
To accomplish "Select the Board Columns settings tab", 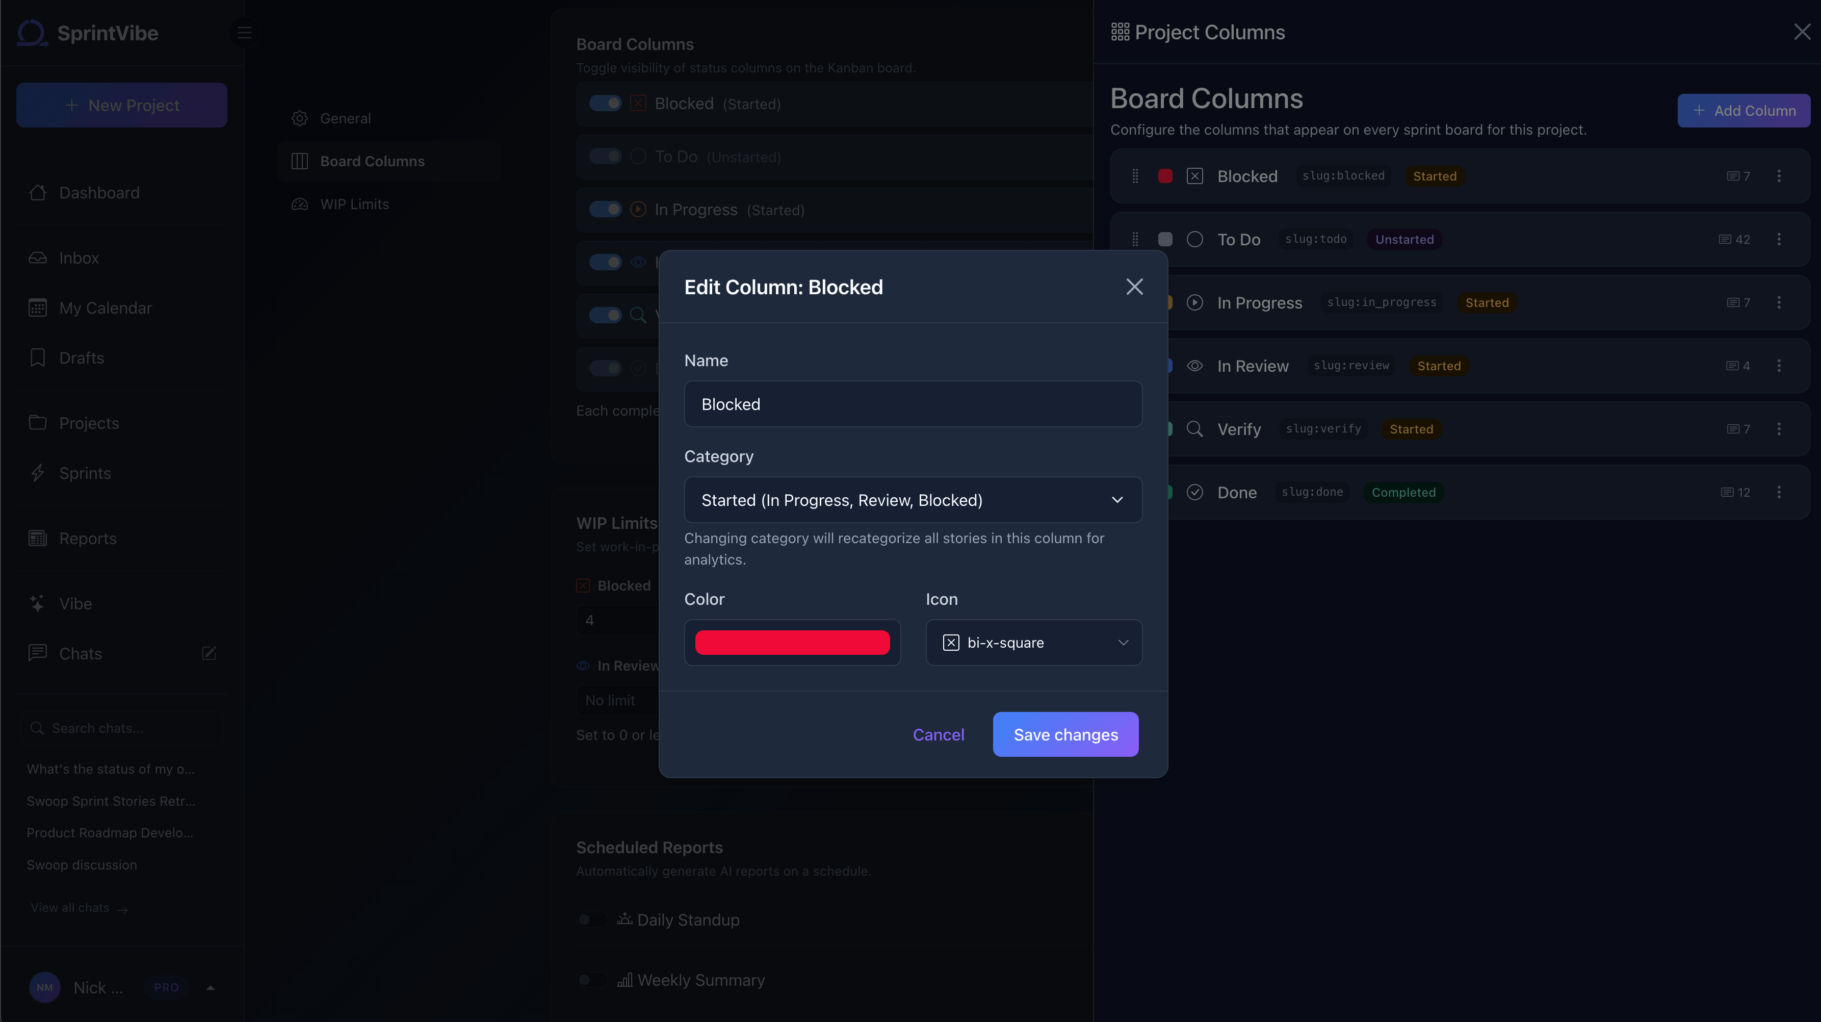I will 389,161.
